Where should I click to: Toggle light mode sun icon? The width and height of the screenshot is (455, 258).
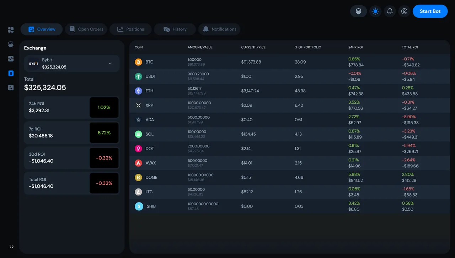tap(375, 11)
